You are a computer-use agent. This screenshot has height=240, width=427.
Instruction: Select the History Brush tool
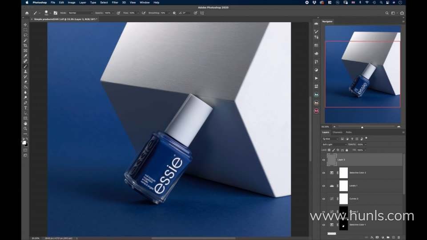click(25, 77)
